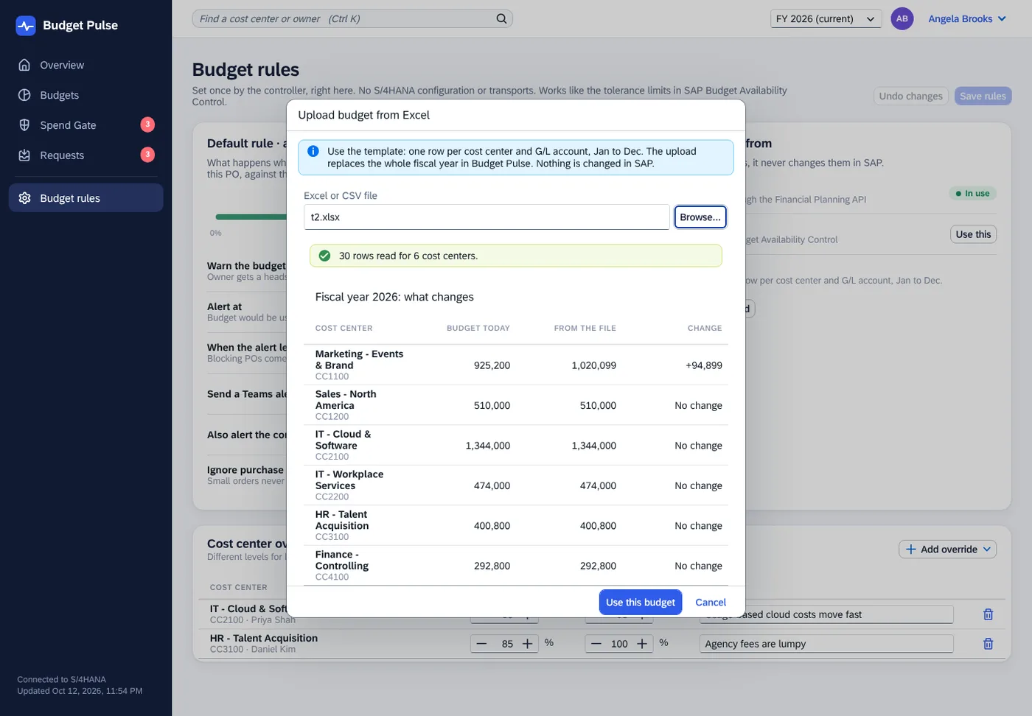Expand the Angela Brooks account menu
This screenshot has height=716, width=1032.
coord(967,18)
